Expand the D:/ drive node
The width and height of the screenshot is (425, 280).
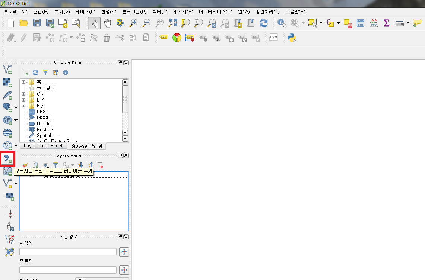pyautogui.click(x=23, y=100)
